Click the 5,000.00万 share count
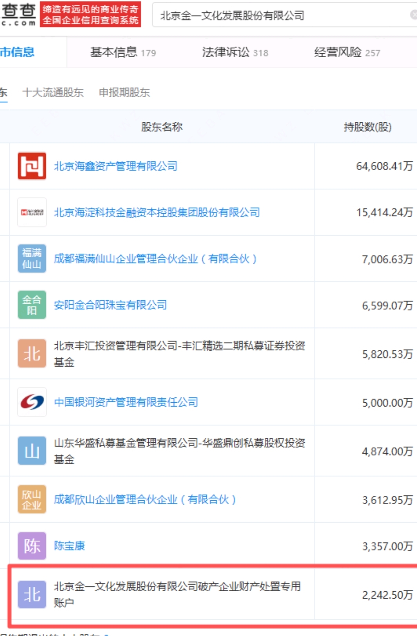Viewport: 417px width, 636px height. [387, 403]
